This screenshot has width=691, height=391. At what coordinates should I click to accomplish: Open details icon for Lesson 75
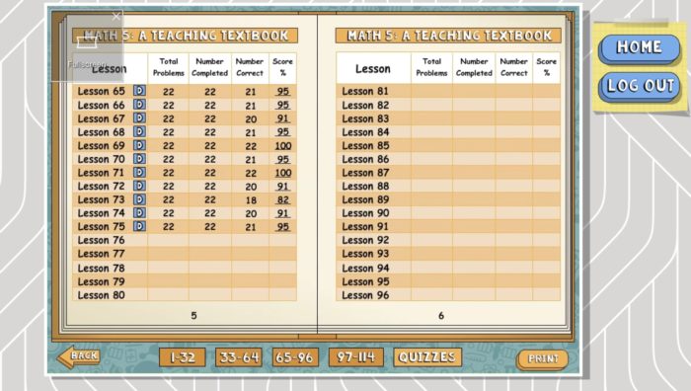[x=139, y=226]
